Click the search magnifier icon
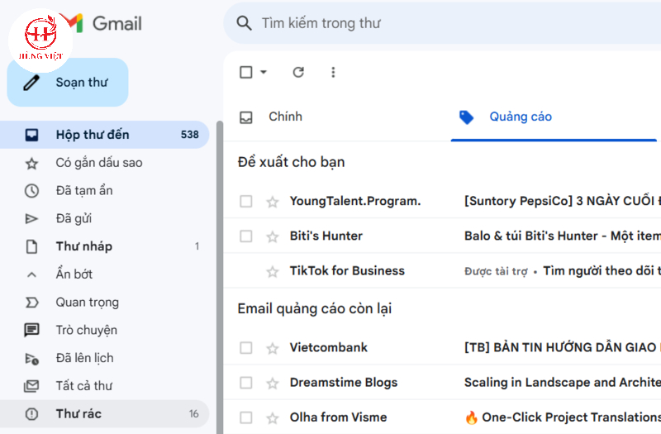The height and width of the screenshot is (434, 661). (x=244, y=23)
